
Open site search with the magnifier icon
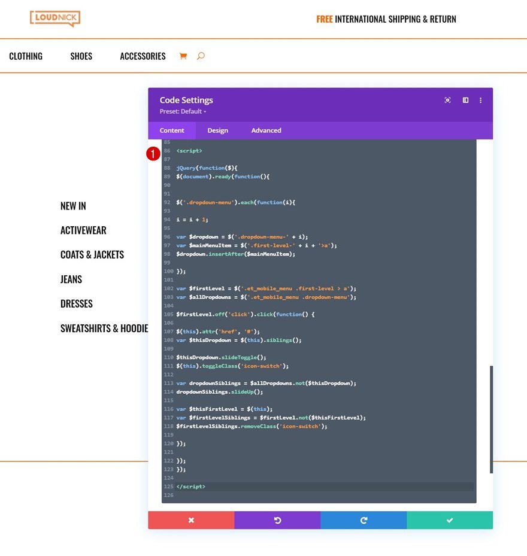tap(201, 56)
